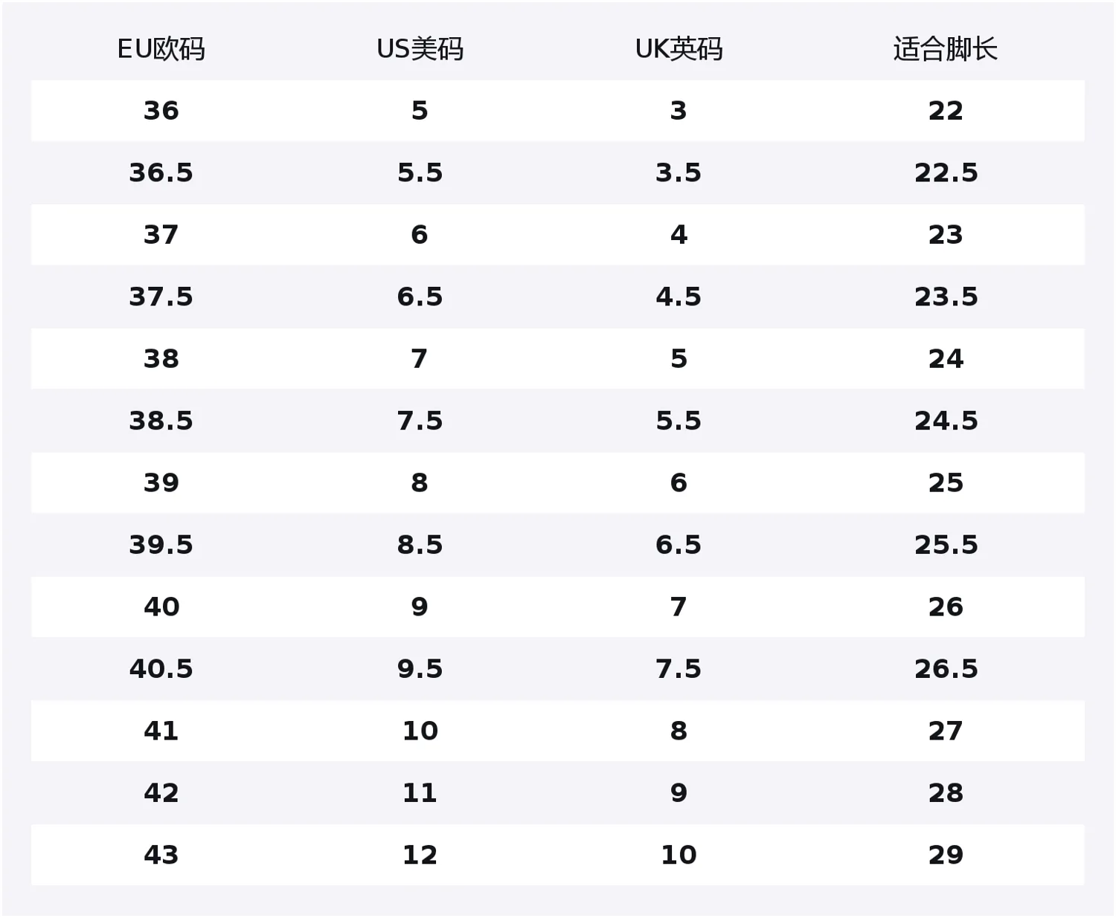
Task: Click EU size 43 cell
Action: coord(161,855)
